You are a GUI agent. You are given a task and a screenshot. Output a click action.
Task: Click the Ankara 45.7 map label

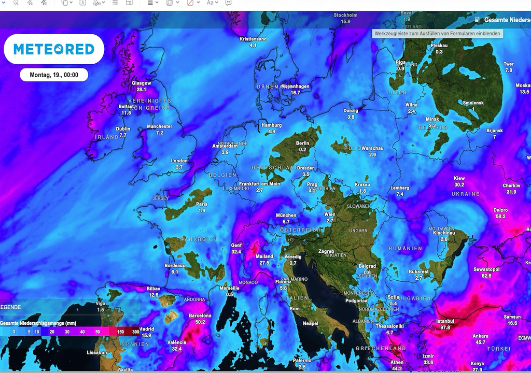tap(481, 339)
